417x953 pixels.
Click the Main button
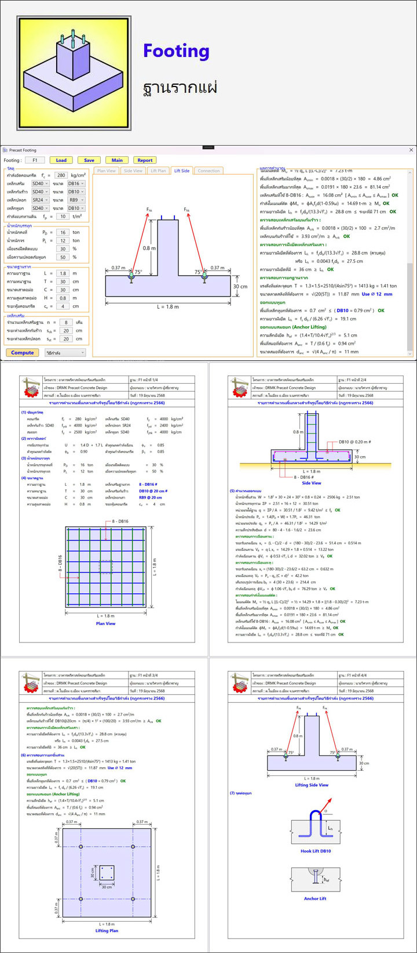pyautogui.click(x=117, y=160)
